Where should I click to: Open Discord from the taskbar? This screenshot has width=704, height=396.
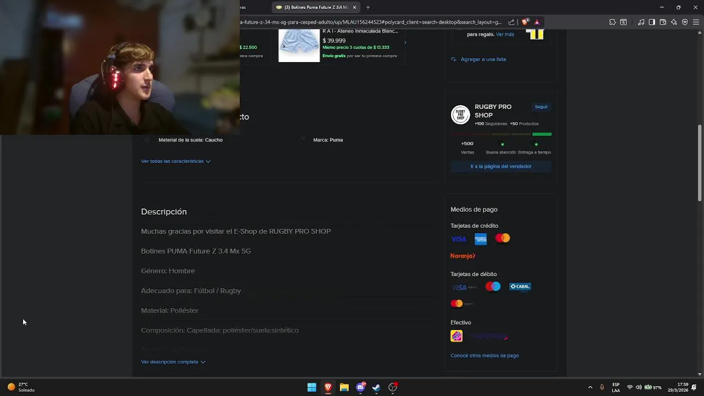pyautogui.click(x=360, y=387)
